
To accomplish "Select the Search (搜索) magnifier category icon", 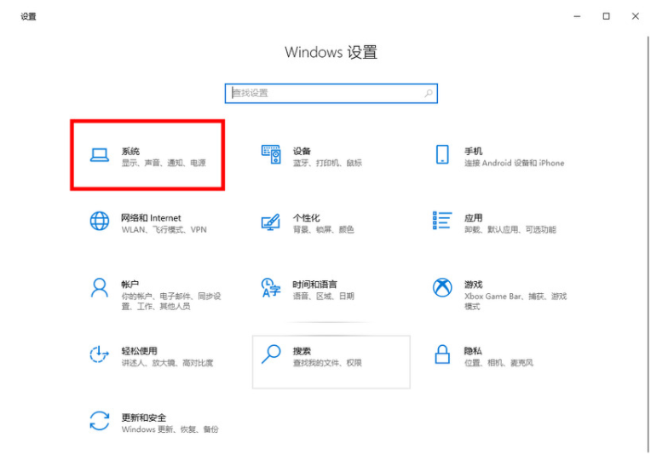I will 270,354.
